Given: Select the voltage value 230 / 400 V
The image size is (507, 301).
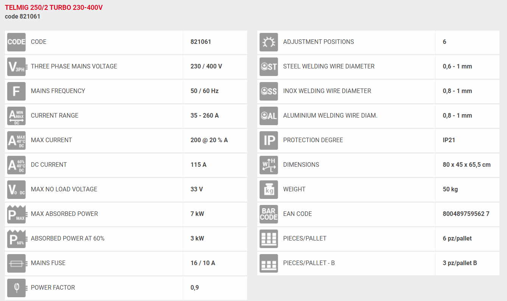Looking at the screenshot, I should pyautogui.click(x=206, y=66).
